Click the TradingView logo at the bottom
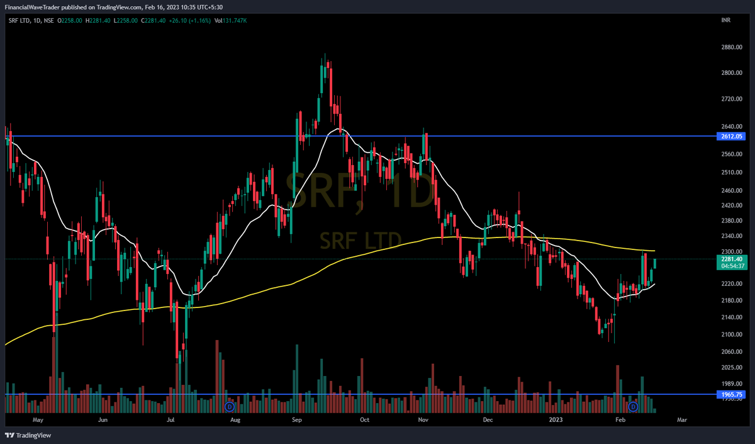Viewport: 755px width, 444px height. [x=30, y=435]
